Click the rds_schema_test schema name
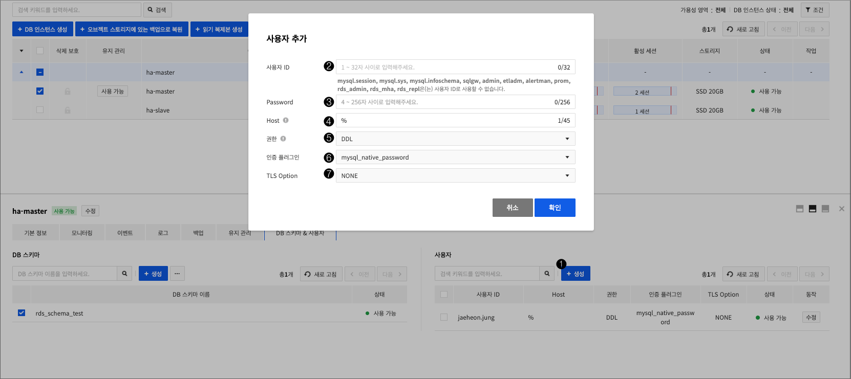The width and height of the screenshot is (851, 379). pos(59,313)
